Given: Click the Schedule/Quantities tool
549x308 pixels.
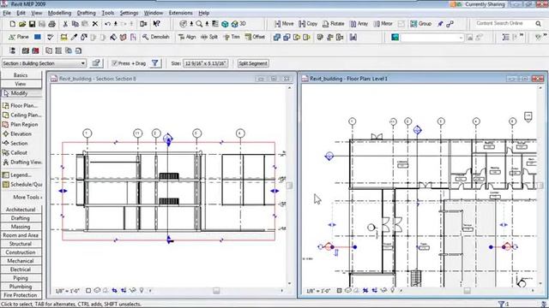Looking at the screenshot, I should [22, 185].
